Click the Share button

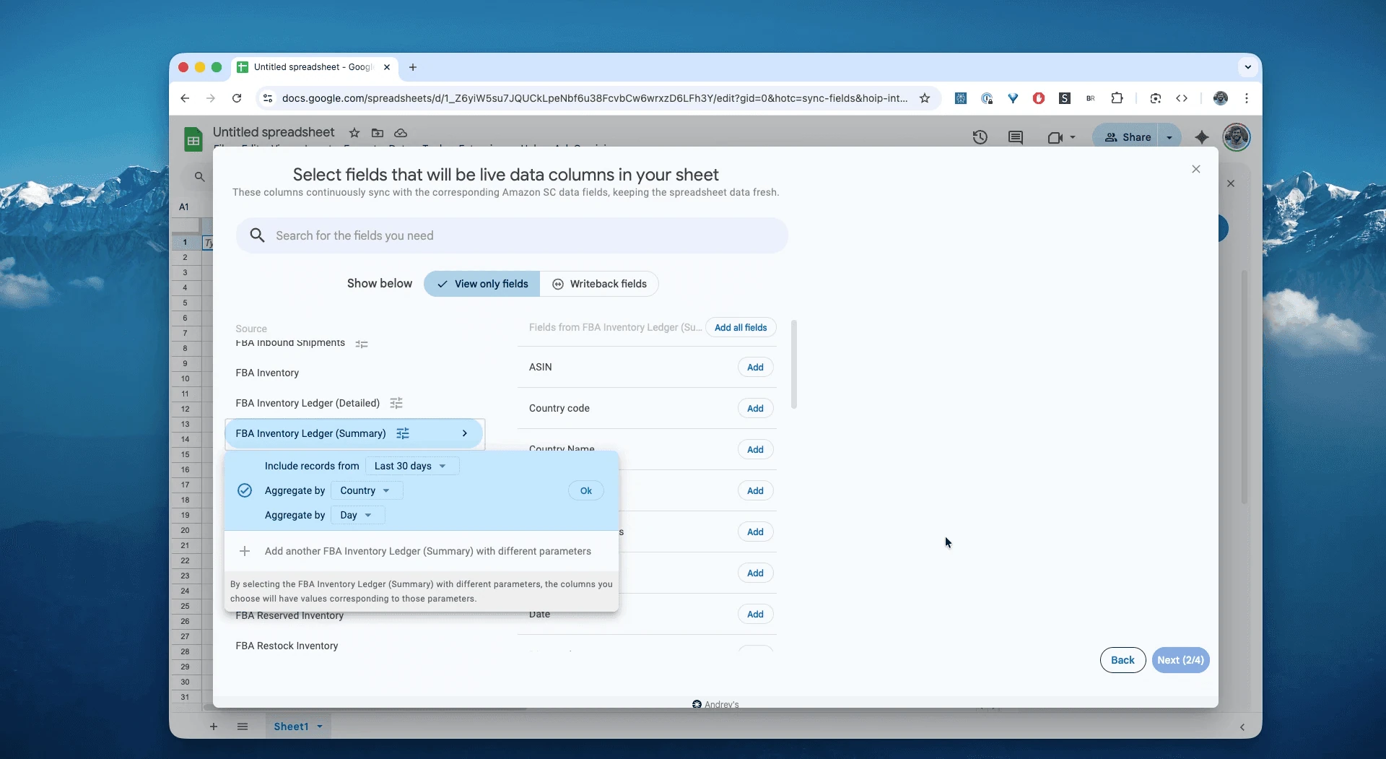pos(1127,137)
